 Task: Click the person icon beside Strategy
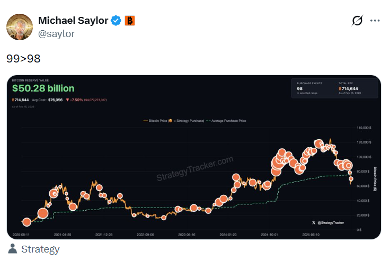click(13, 249)
